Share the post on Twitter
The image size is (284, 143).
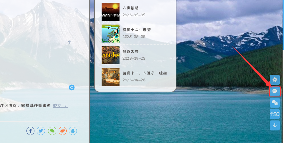click(x=41, y=131)
